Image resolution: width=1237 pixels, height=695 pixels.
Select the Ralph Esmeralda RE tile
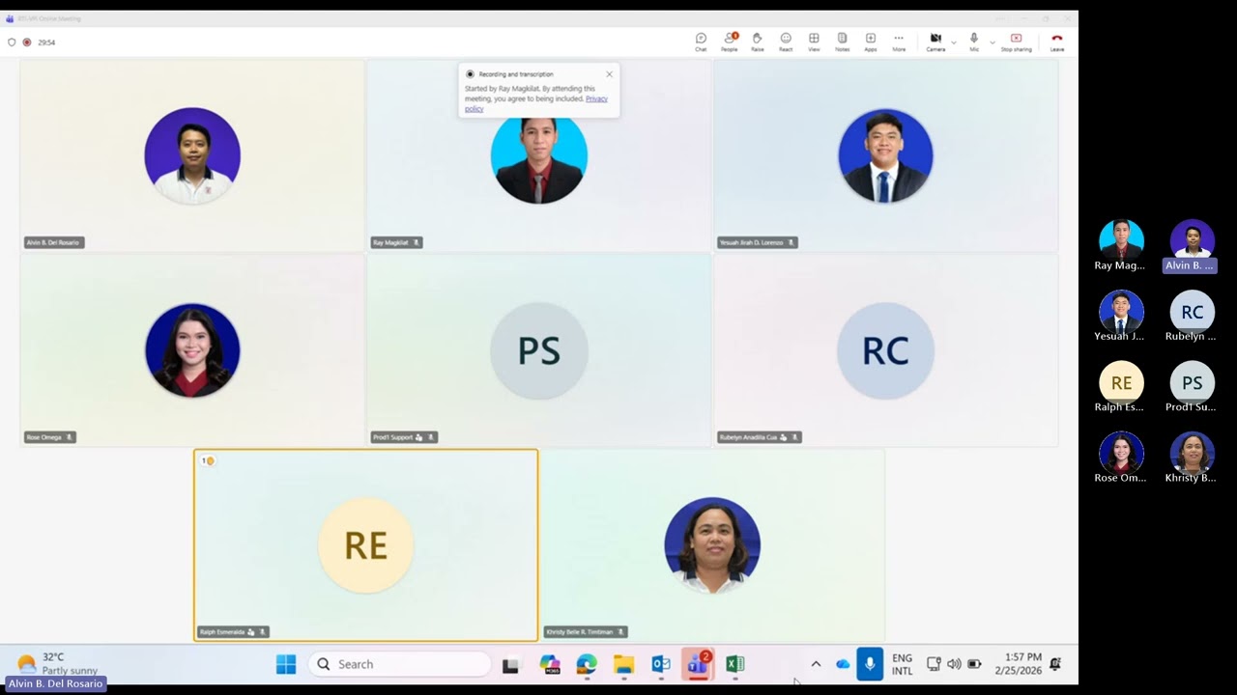(x=365, y=545)
